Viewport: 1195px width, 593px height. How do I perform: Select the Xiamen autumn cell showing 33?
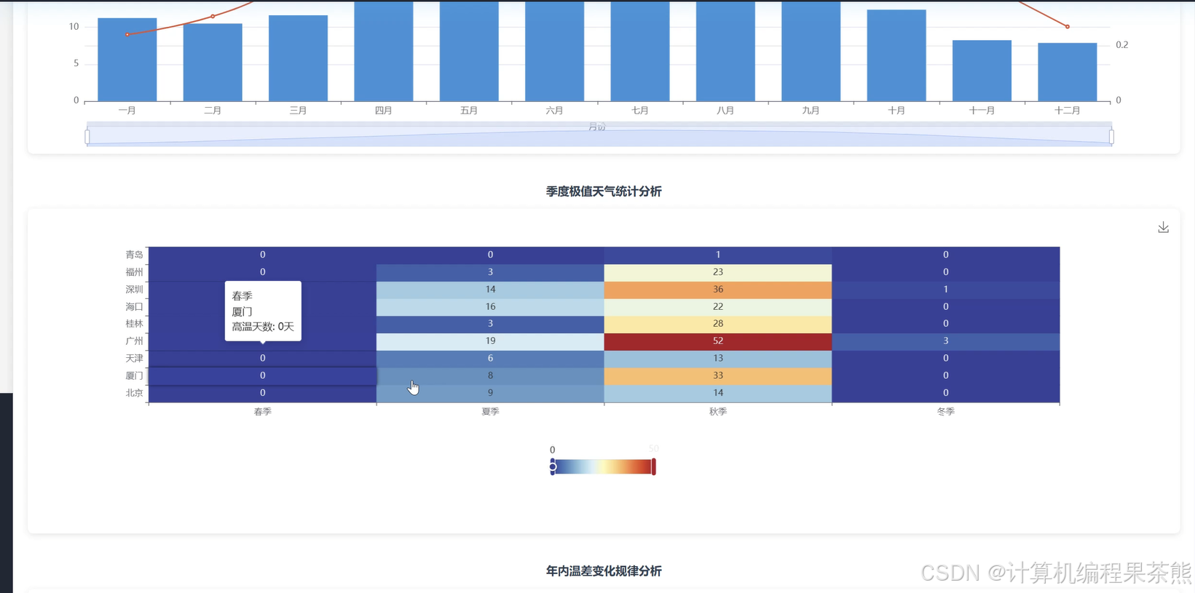coord(718,375)
